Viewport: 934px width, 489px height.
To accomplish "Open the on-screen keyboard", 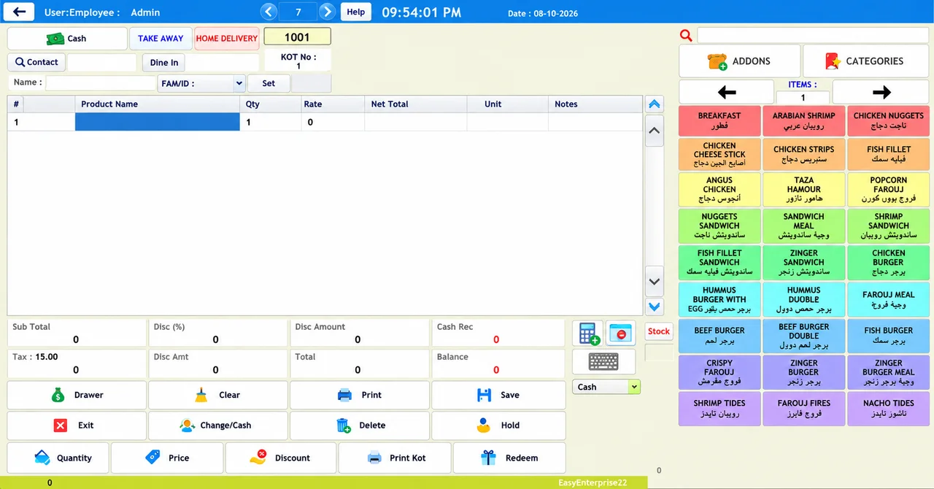I will [603, 361].
